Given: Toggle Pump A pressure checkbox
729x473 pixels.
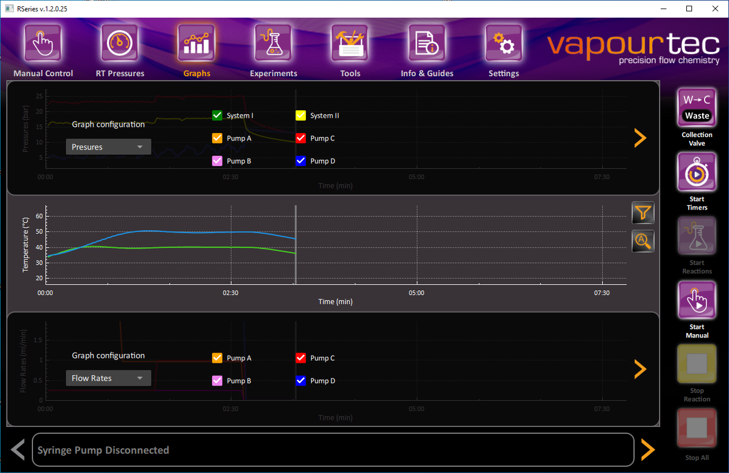Looking at the screenshot, I should tap(217, 138).
